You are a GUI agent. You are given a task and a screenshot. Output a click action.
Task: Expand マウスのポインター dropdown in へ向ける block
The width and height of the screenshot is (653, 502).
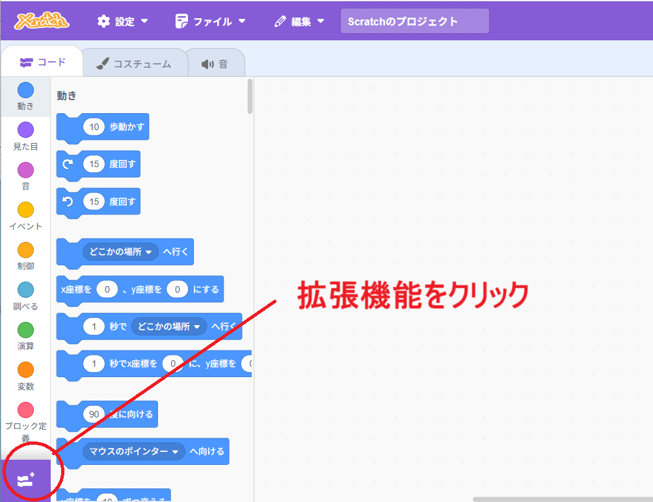pos(134,451)
